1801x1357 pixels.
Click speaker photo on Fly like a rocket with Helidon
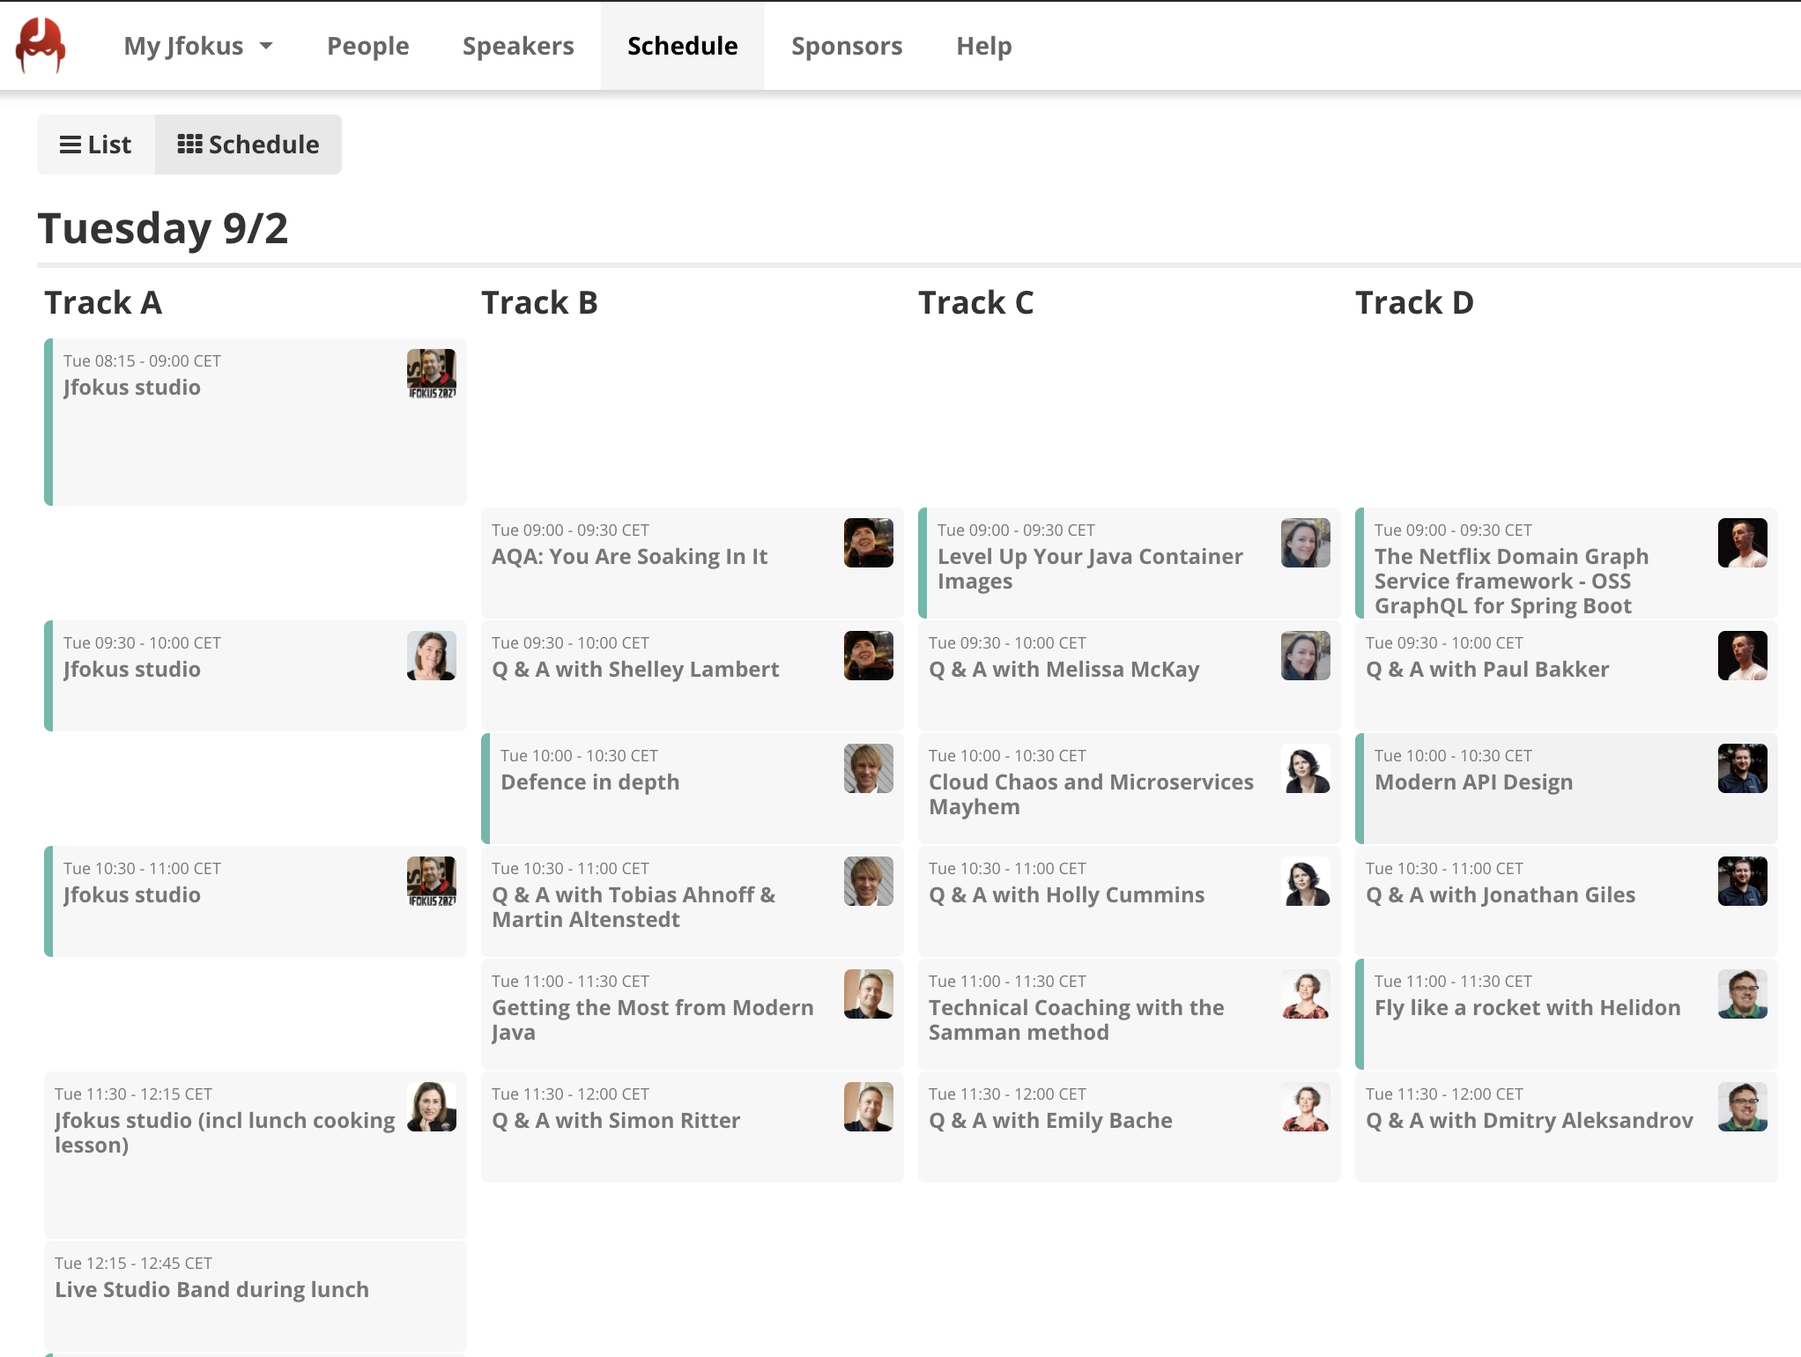(1742, 994)
